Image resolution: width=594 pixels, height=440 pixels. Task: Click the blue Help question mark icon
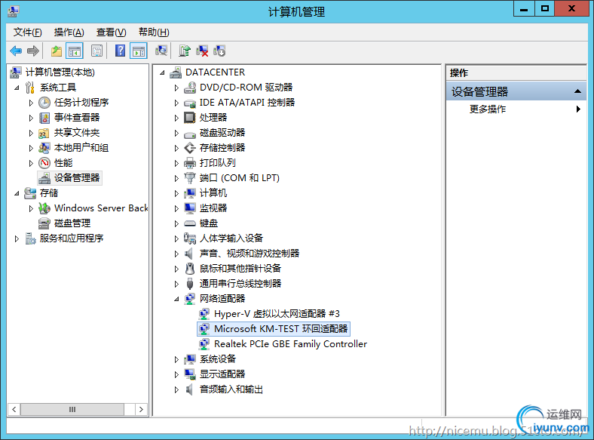click(120, 51)
